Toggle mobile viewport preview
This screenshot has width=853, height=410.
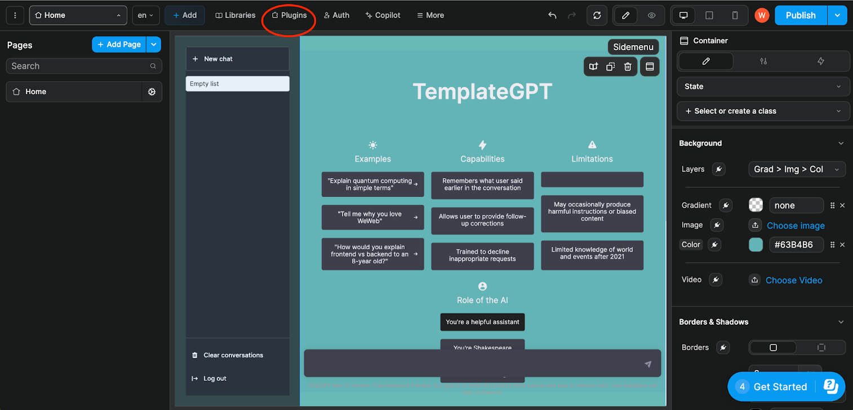pyautogui.click(x=735, y=15)
